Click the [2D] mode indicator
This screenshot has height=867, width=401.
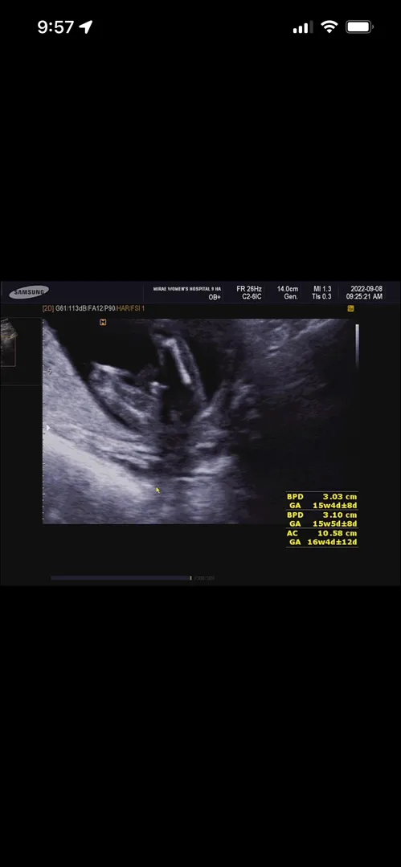[x=48, y=308]
